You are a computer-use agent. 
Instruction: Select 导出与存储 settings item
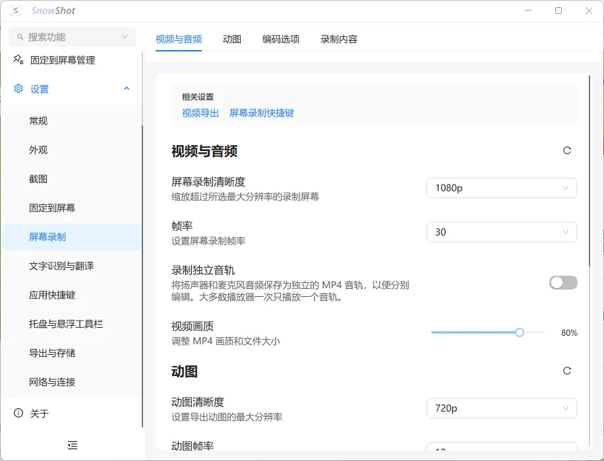(72, 353)
